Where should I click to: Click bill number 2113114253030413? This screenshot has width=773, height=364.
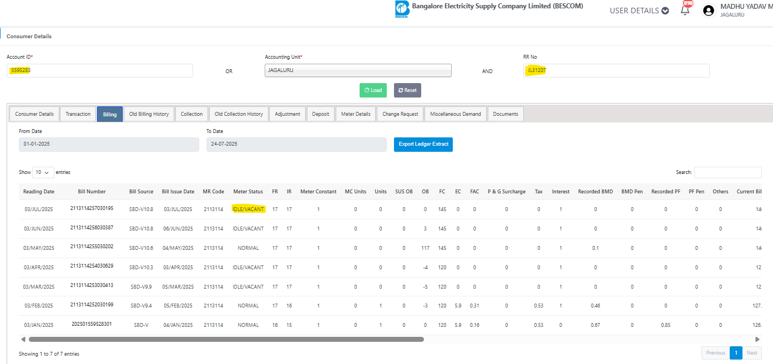(92, 285)
